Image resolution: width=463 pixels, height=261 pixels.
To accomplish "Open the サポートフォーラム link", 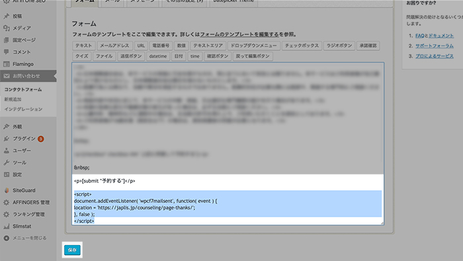I will coord(435,46).
